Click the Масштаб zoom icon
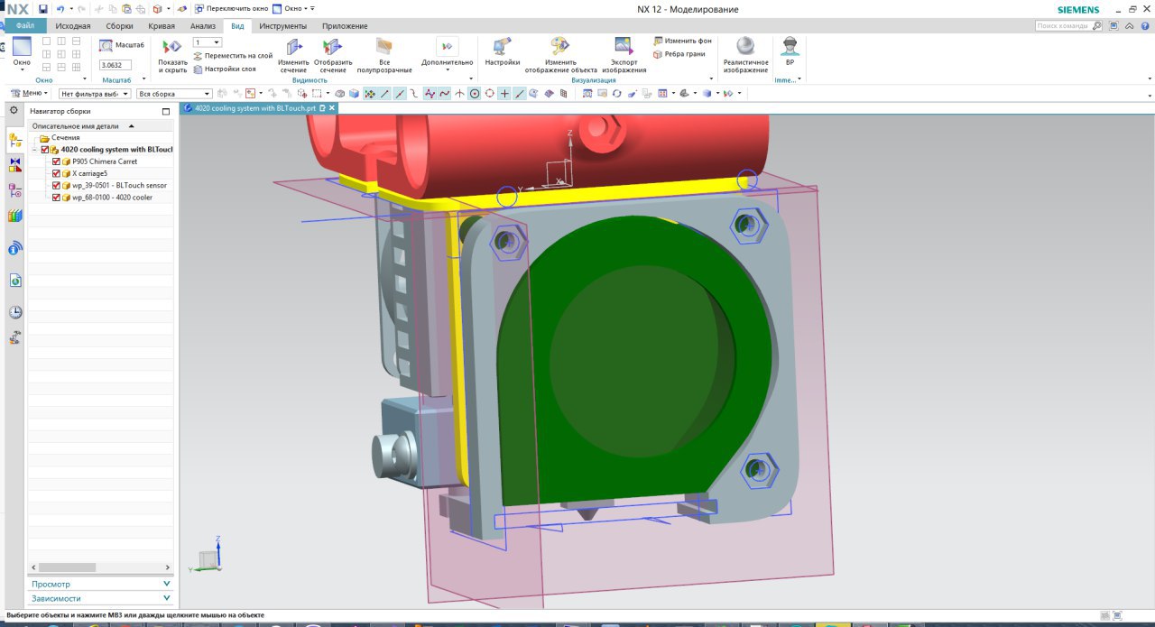The width and height of the screenshot is (1155, 627). click(106, 45)
